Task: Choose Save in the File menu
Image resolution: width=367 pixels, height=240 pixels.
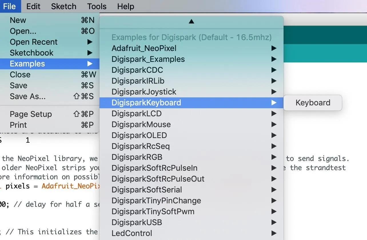Action: [50, 85]
